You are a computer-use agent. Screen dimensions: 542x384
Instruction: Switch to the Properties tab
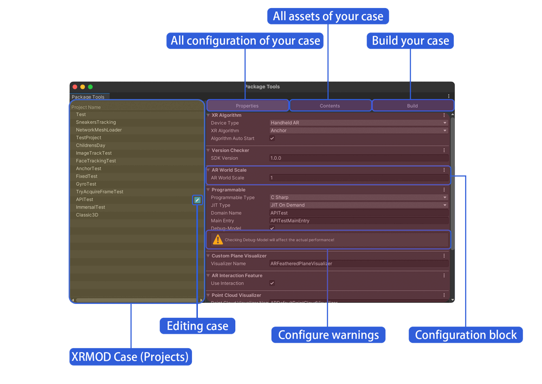pos(247,106)
